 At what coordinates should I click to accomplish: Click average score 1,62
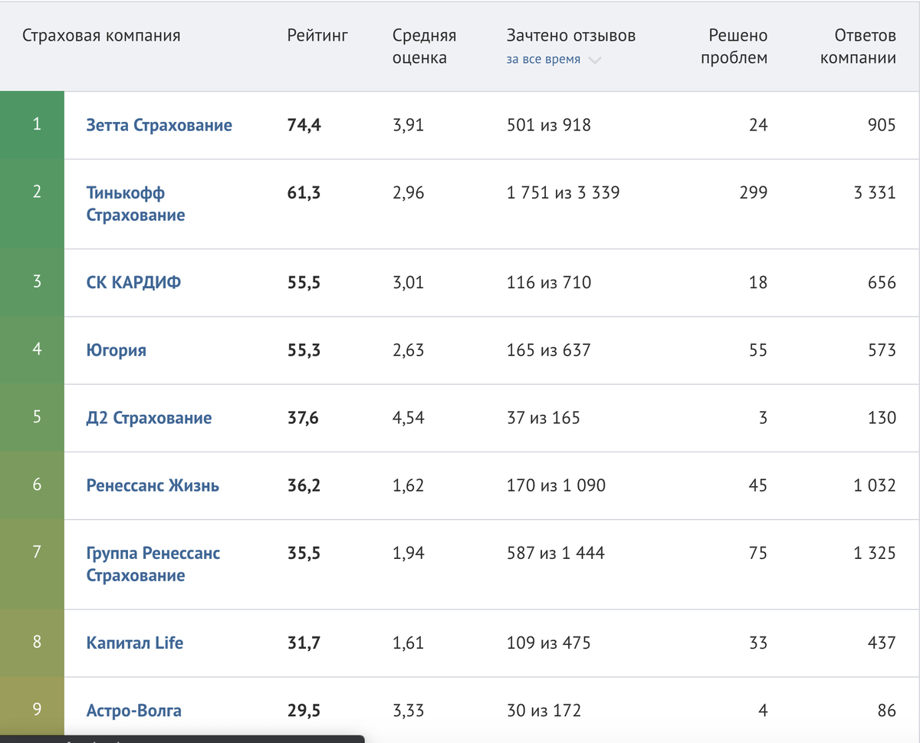tap(408, 485)
